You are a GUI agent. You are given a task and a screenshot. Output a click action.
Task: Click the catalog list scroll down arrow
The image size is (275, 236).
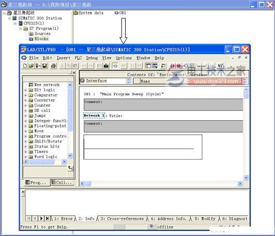point(70,155)
